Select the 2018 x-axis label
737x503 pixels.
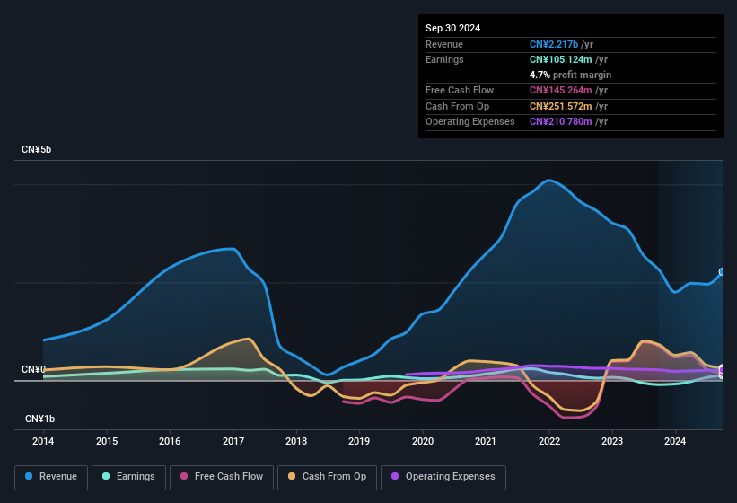tap(296, 441)
